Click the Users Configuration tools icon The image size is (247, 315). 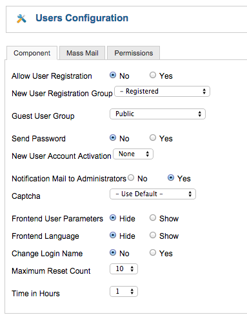21,19
